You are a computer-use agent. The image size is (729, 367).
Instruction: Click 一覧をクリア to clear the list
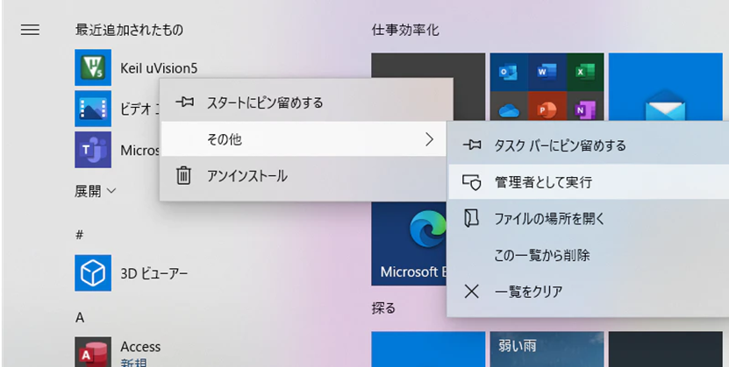pos(528,292)
